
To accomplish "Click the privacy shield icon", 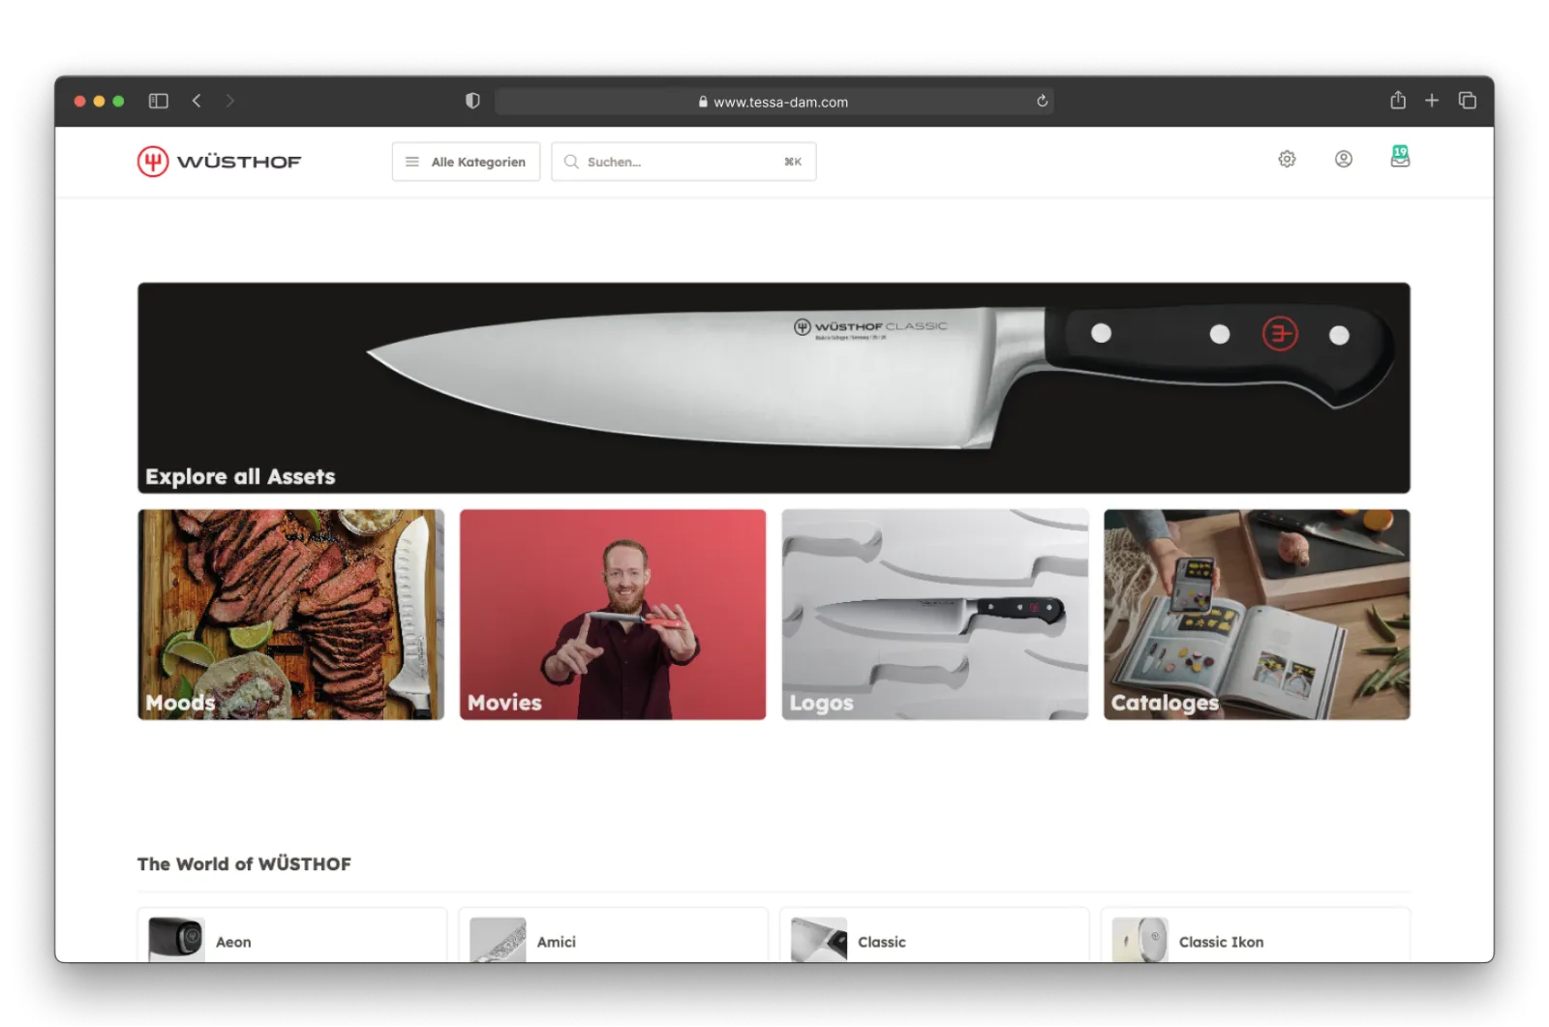I will [472, 102].
